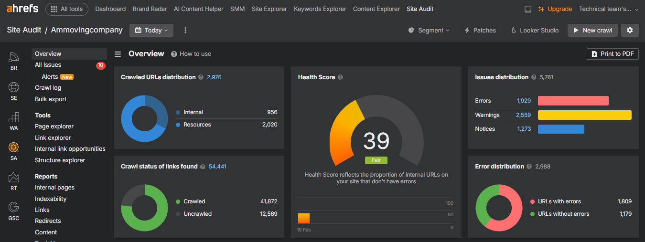This screenshot has width=645, height=242.
Task: Open Patches
Action: click(x=480, y=30)
